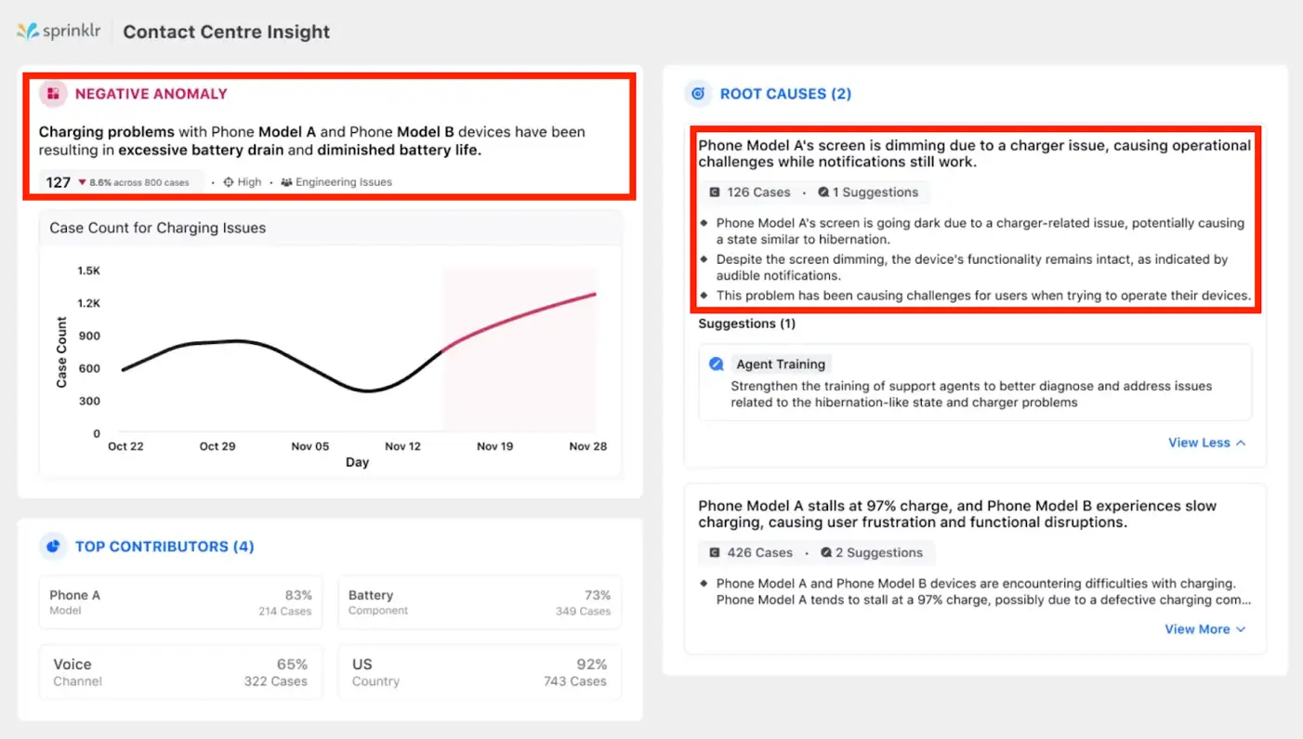
Task: Click the Negative Anomaly pink grid icon
Action: click(x=53, y=93)
